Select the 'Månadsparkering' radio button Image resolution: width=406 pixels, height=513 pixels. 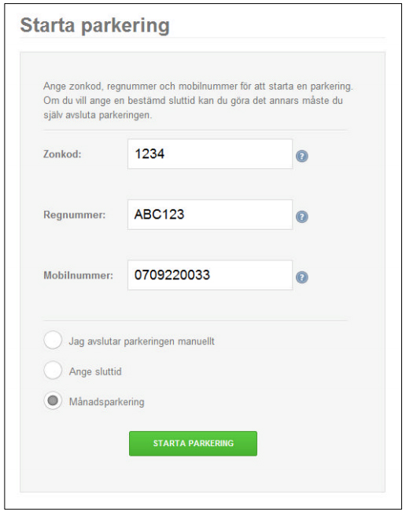coord(53,400)
